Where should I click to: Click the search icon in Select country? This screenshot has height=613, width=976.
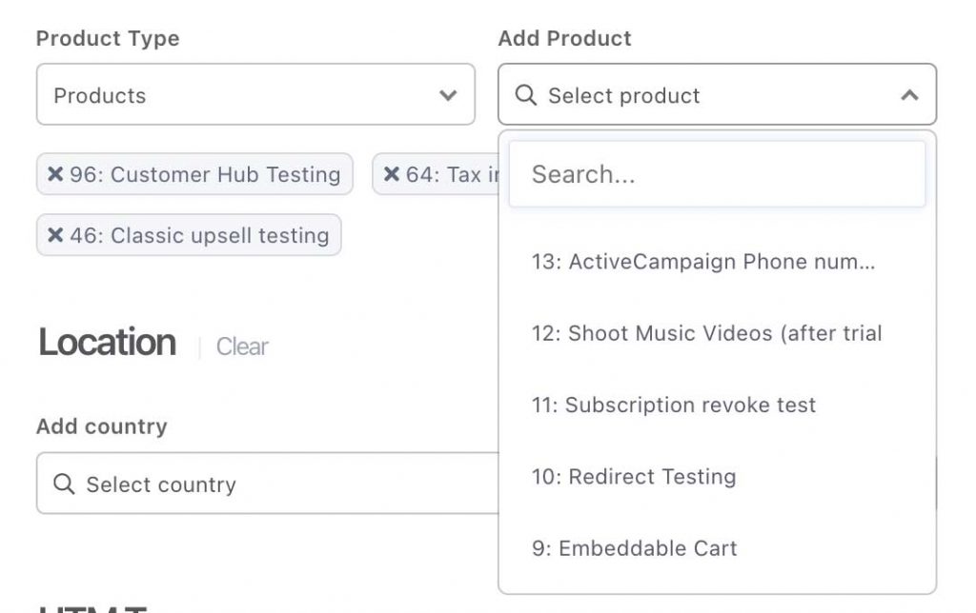64,484
